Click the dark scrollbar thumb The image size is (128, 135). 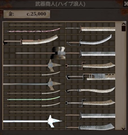tap(124, 28)
